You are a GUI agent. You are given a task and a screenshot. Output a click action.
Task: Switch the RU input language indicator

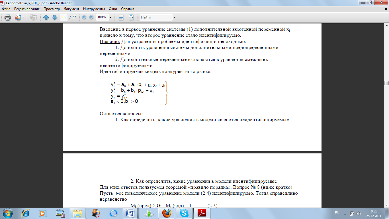337,213
